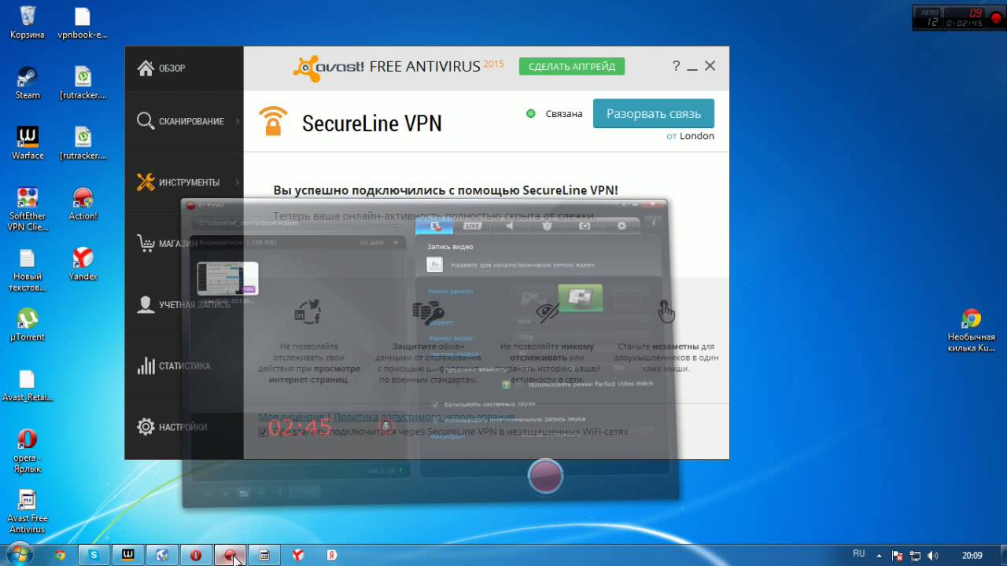Open Политика допустимого использования link
Image resolution: width=1007 pixels, height=566 pixels.
pyautogui.click(x=424, y=417)
